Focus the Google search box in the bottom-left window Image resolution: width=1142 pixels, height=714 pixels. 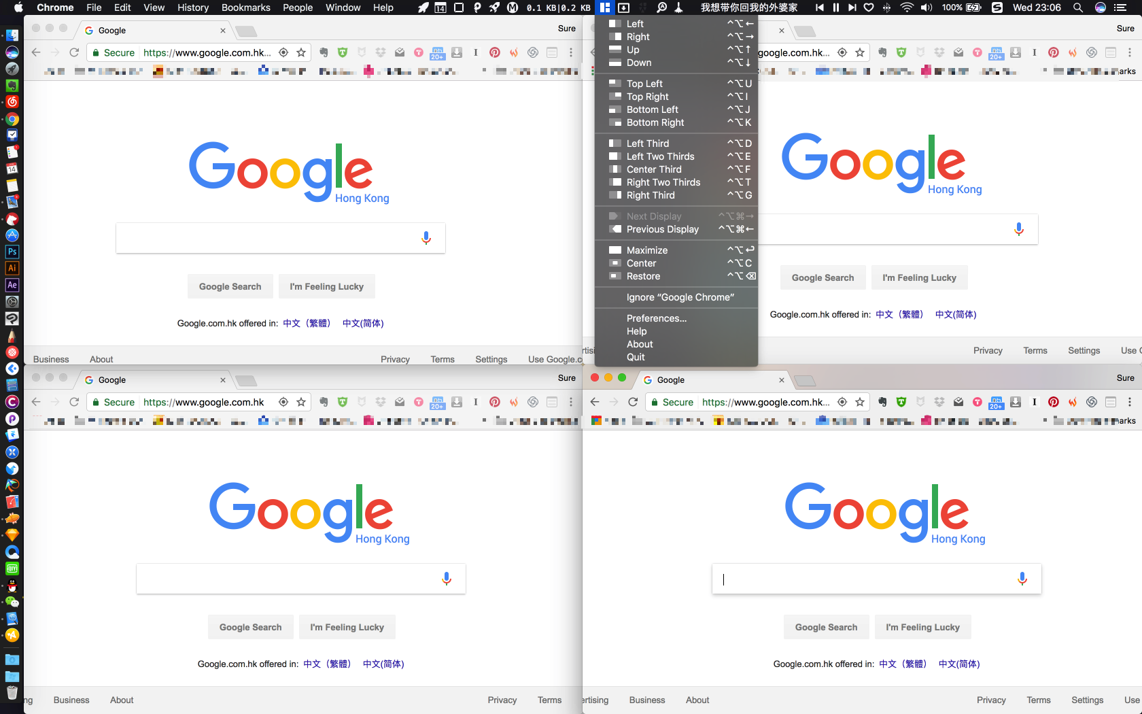click(300, 579)
